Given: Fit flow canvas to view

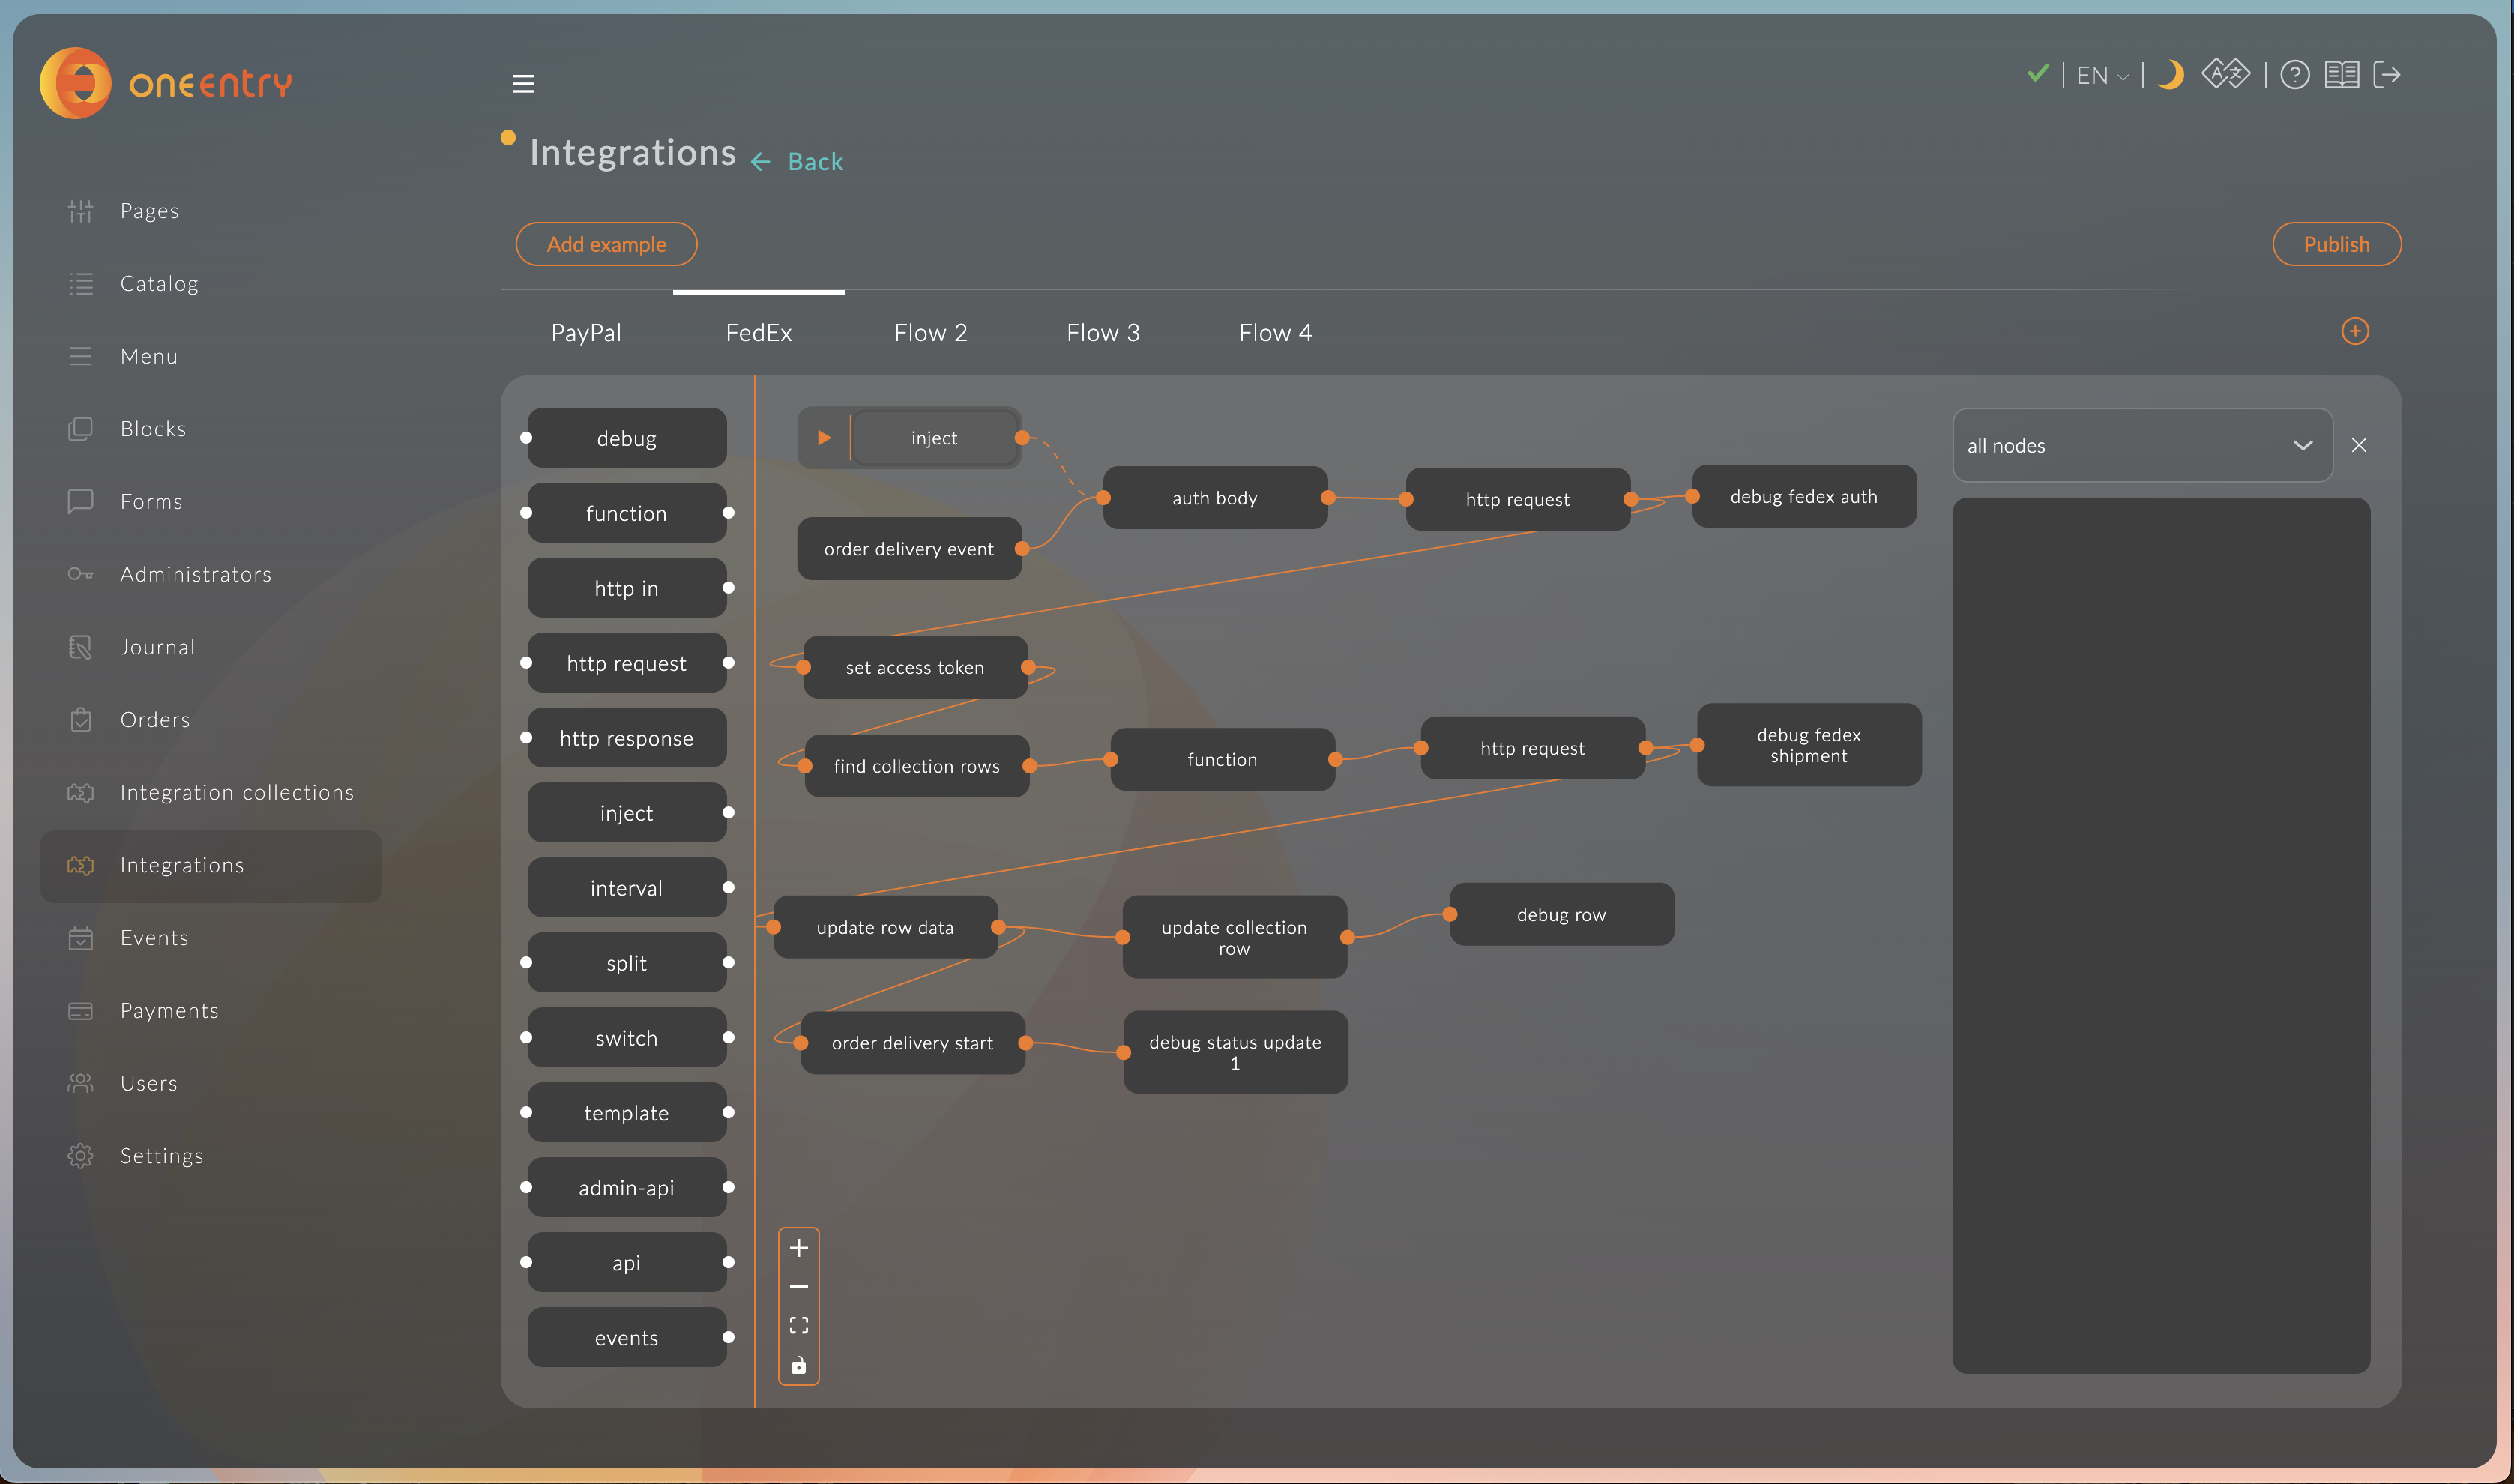Looking at the screenshot, I should click(x=798, y=1325).
